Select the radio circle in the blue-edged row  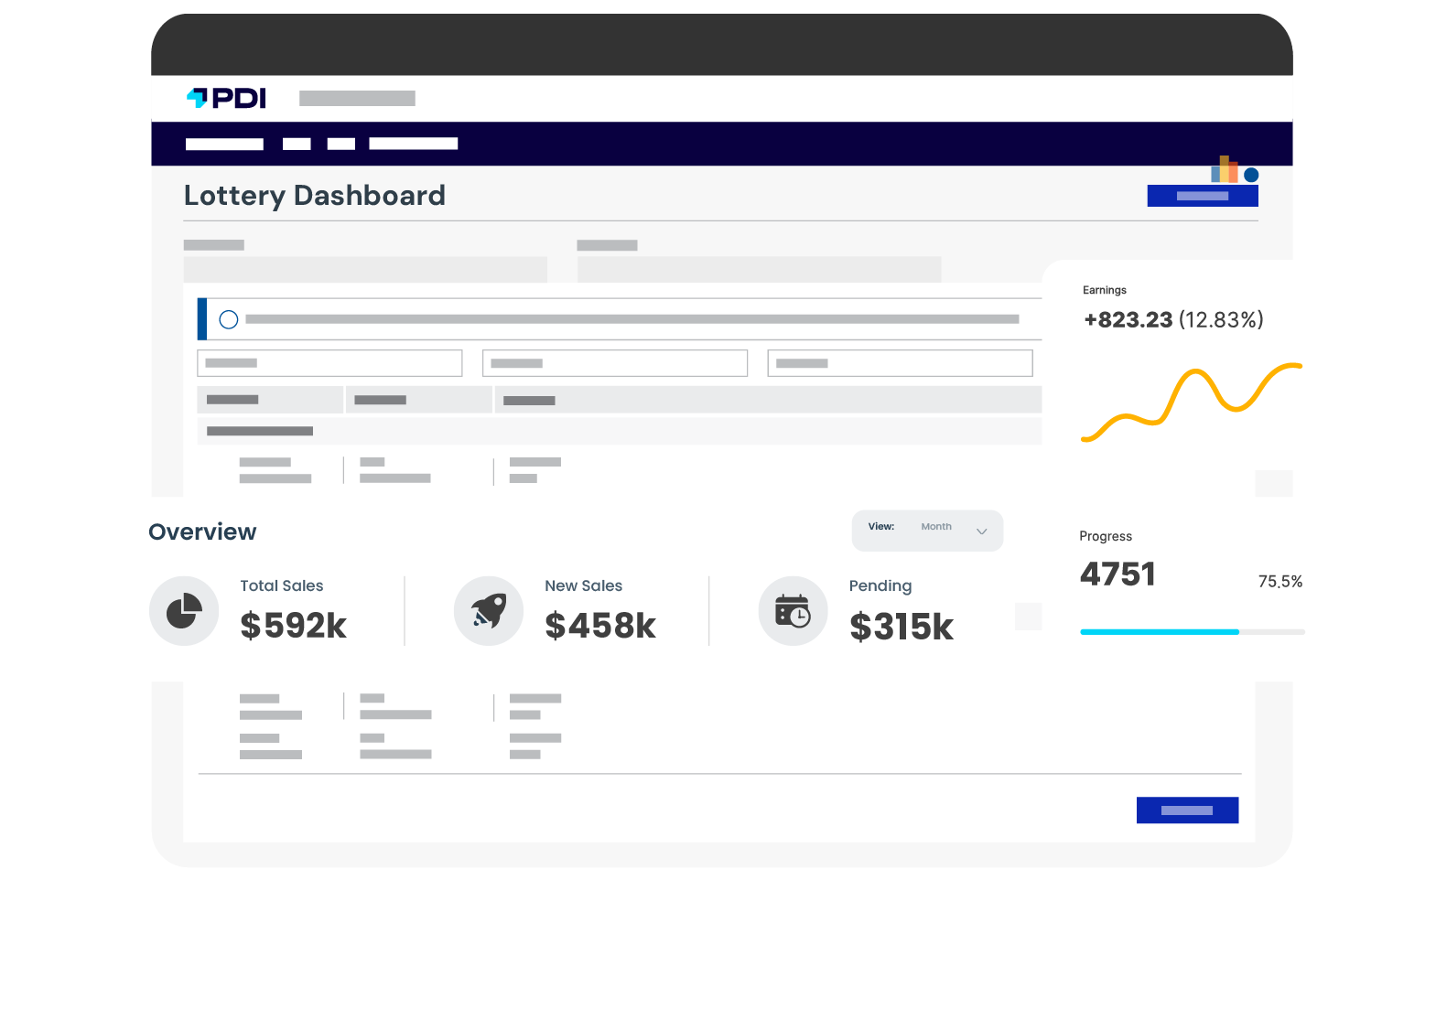coord(229,319)
